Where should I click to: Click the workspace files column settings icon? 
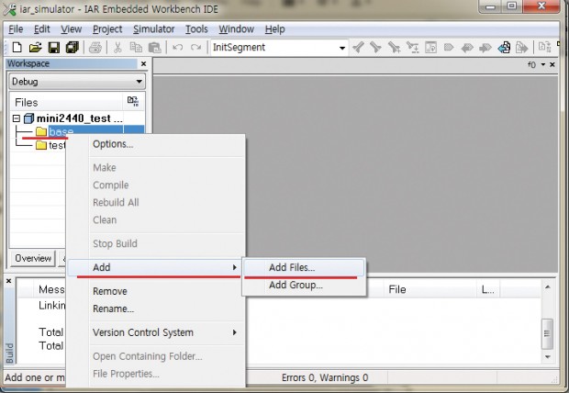pyautogui.click(x=133, y=101)
